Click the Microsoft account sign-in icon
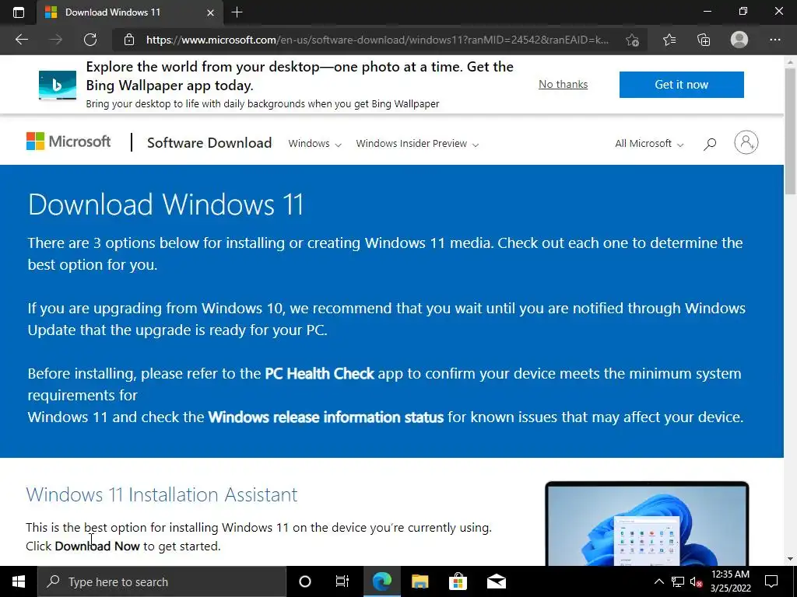797x597 pixels. point(746,143)
